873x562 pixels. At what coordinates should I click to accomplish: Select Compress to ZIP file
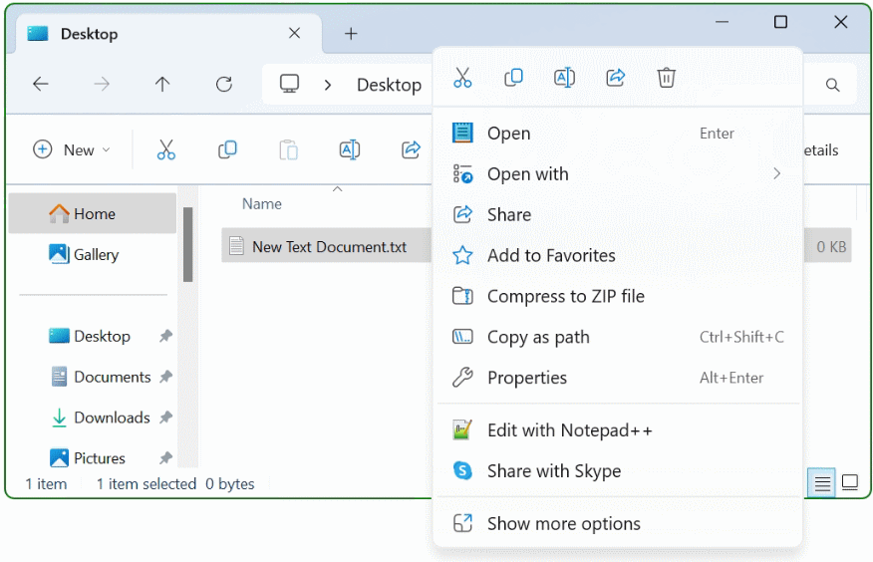point(565,296)
